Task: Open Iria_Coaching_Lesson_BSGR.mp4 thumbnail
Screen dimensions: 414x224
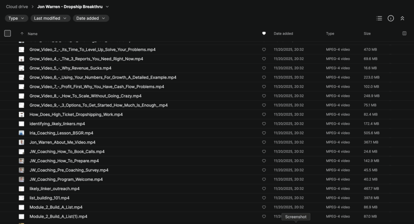Action: tap(21, 133)
